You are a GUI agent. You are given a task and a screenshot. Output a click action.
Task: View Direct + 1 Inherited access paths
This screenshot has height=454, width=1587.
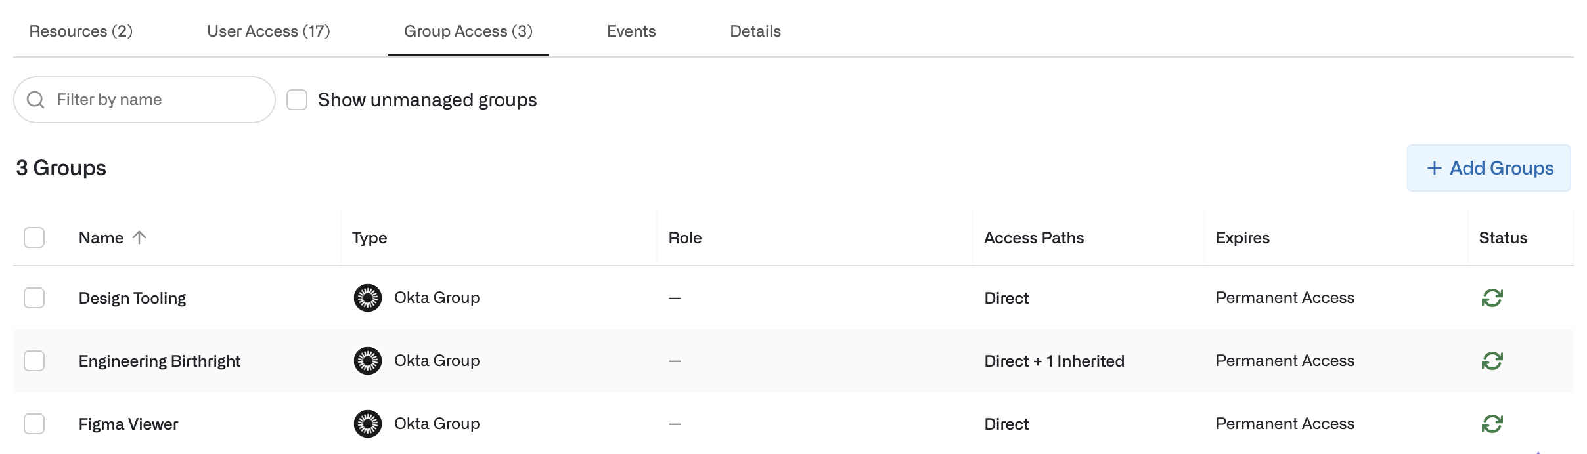tap(1054, 361)
